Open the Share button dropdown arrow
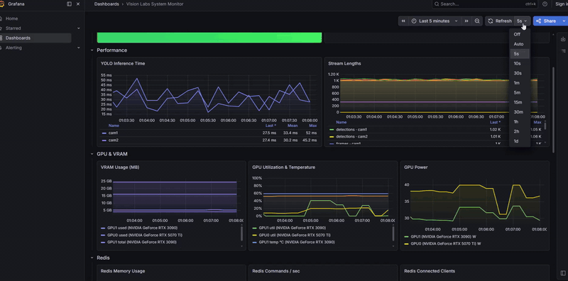 point(564,21)
